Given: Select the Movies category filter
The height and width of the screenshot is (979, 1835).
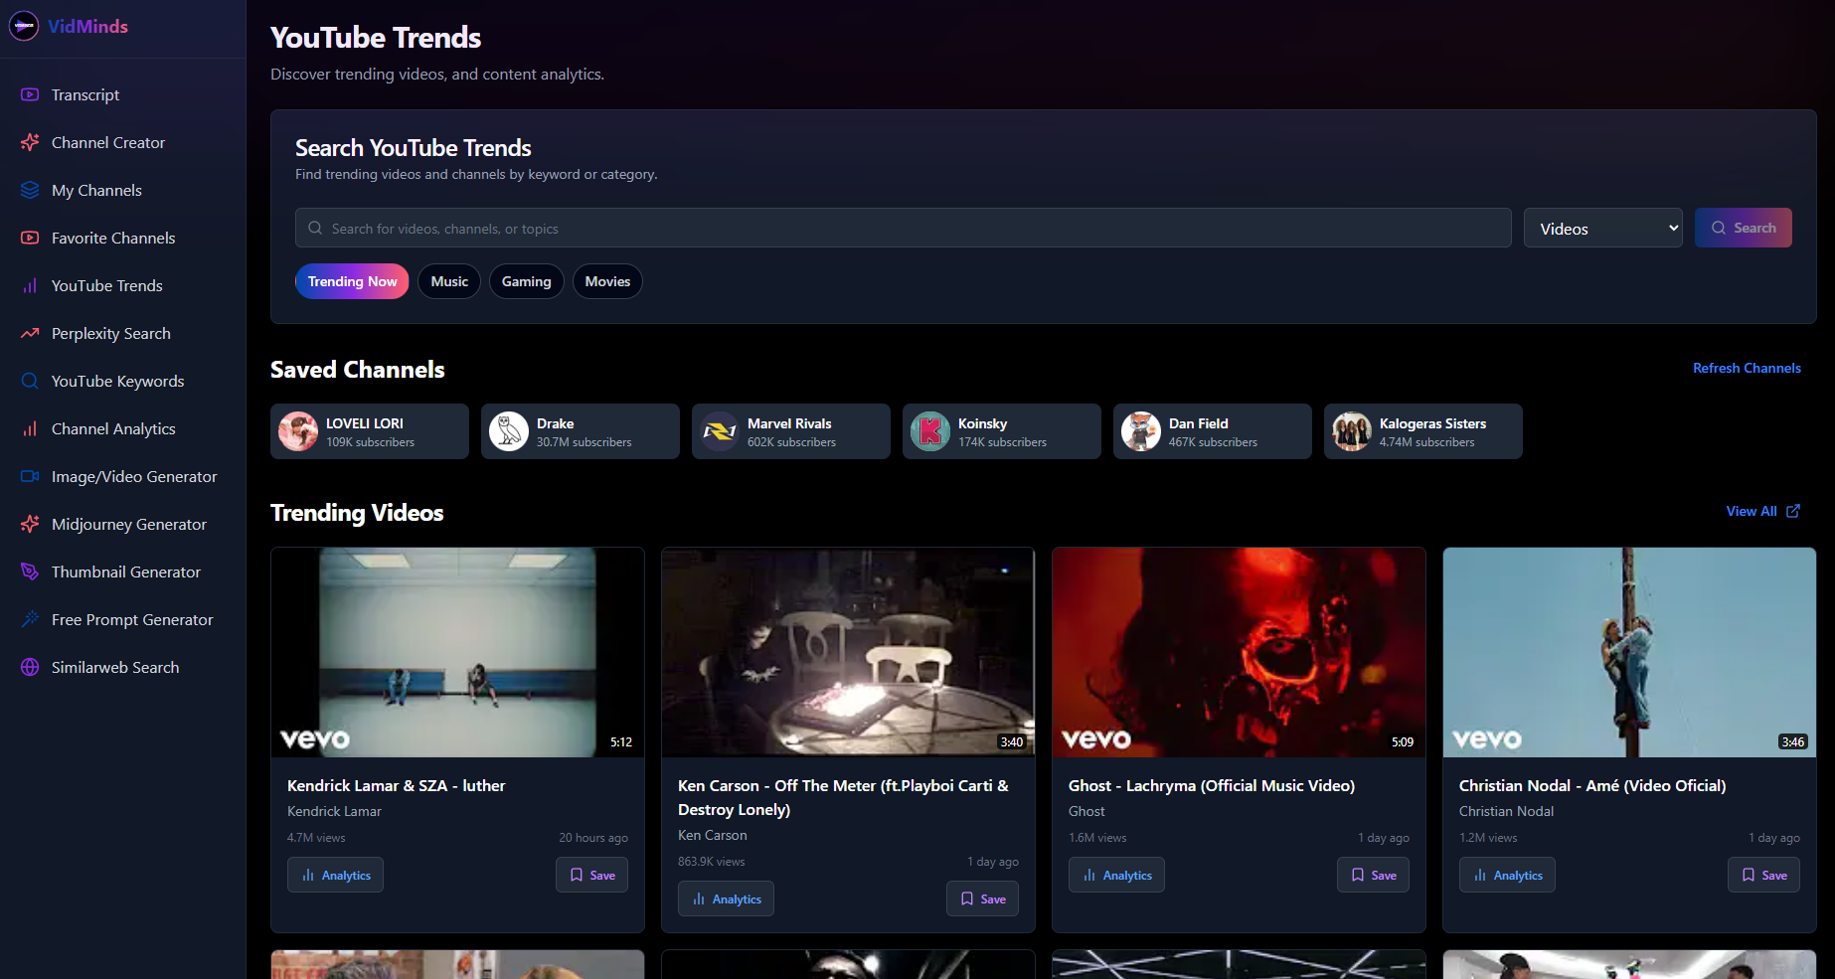Looking at the screenshot, I should coord(607,281).
